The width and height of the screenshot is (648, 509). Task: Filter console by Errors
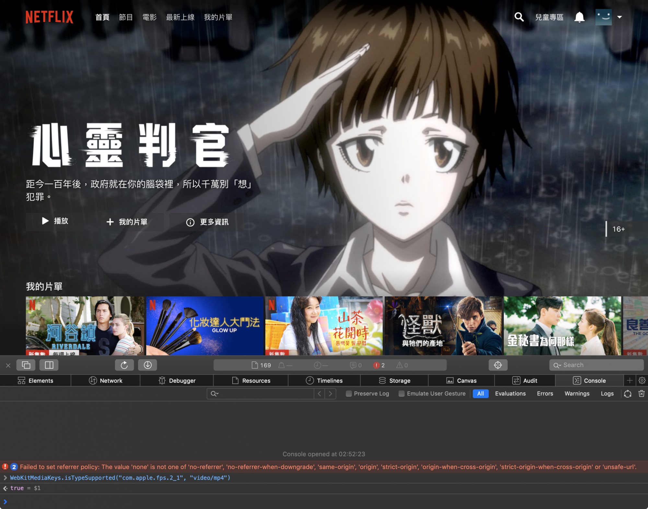pyautogui.click(x=545, y=394)
